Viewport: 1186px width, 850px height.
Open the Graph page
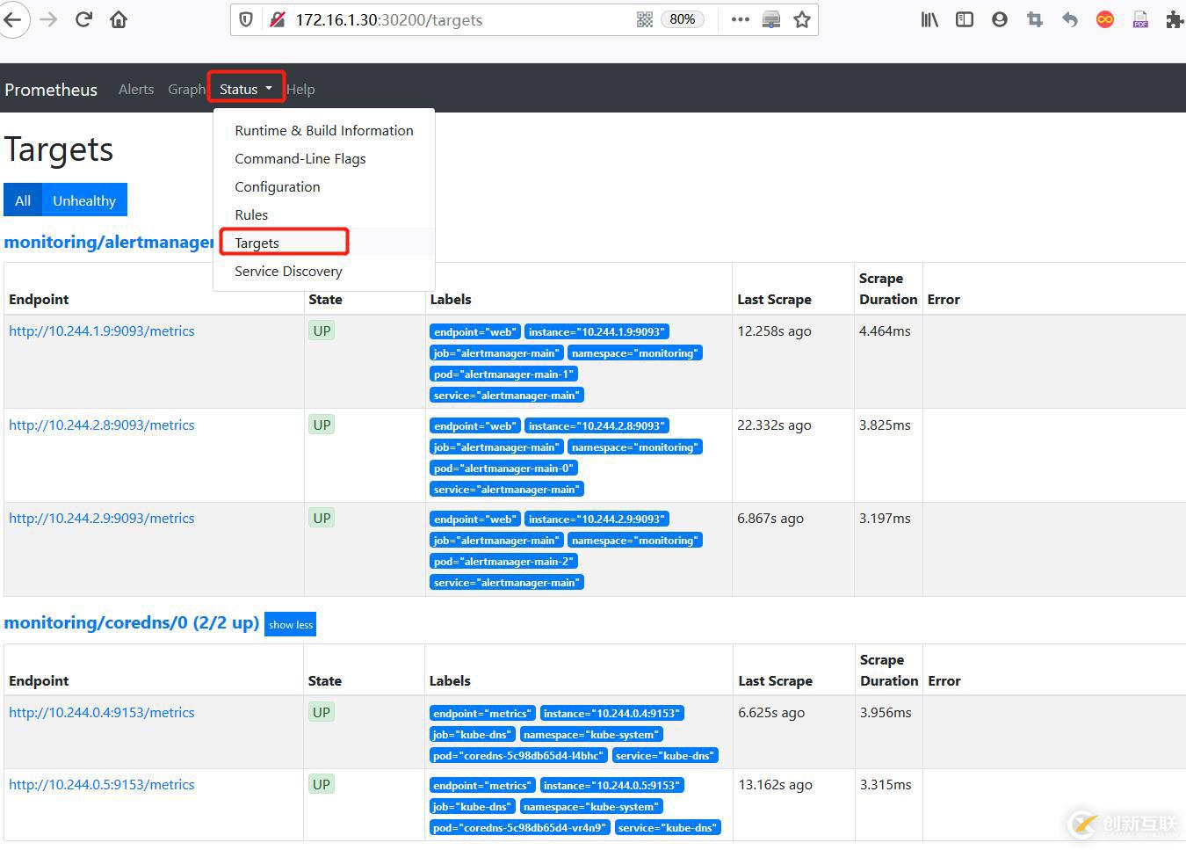coord(186,90)
